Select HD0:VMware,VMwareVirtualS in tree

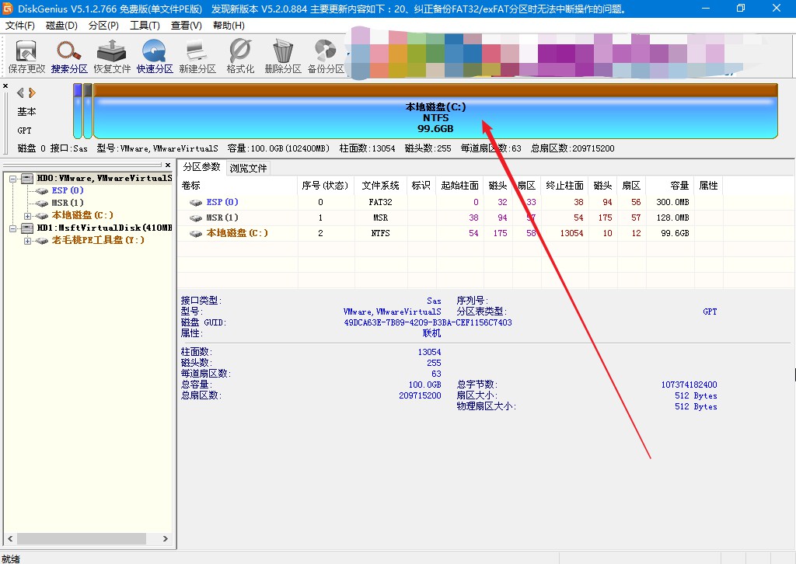(x=104, y=178)
